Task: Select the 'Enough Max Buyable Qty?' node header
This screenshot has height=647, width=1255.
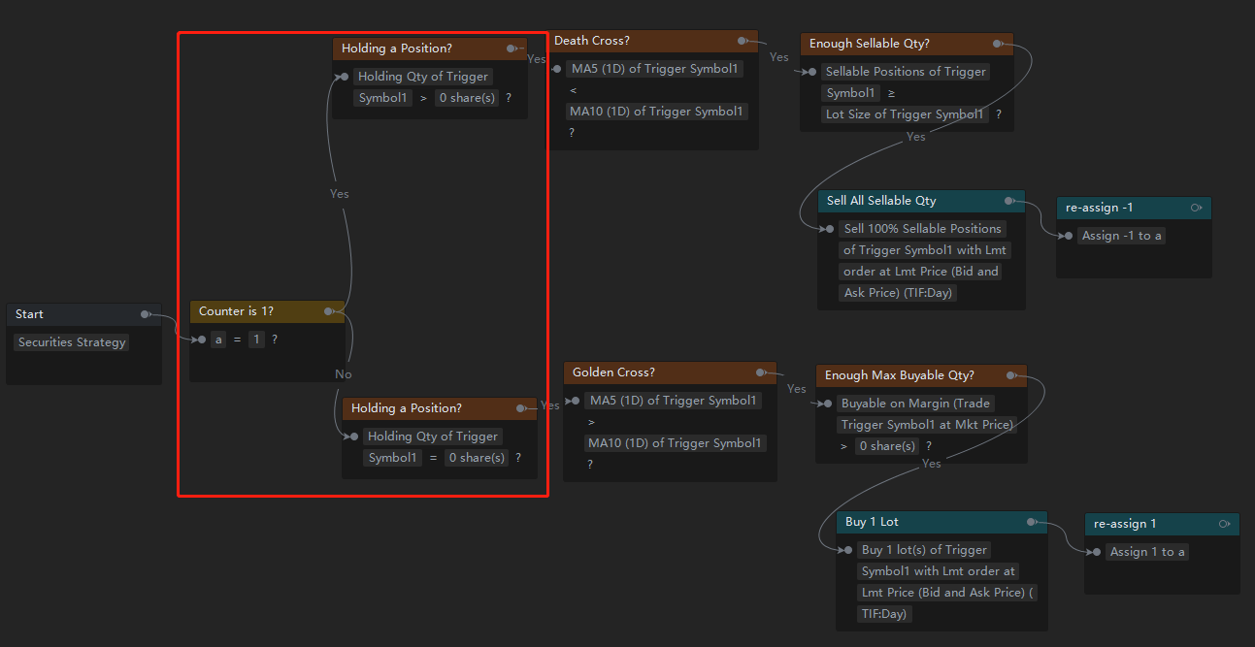Action: click(x=921, y=375)
